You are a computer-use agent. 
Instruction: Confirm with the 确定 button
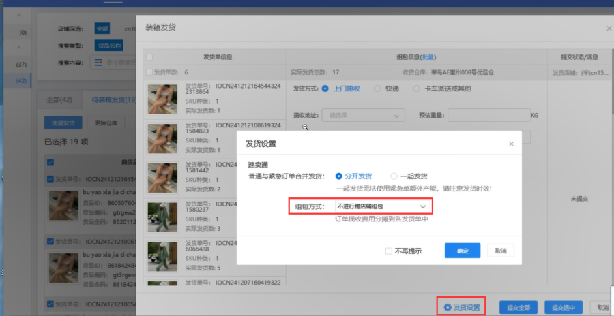tap(463, 251)
